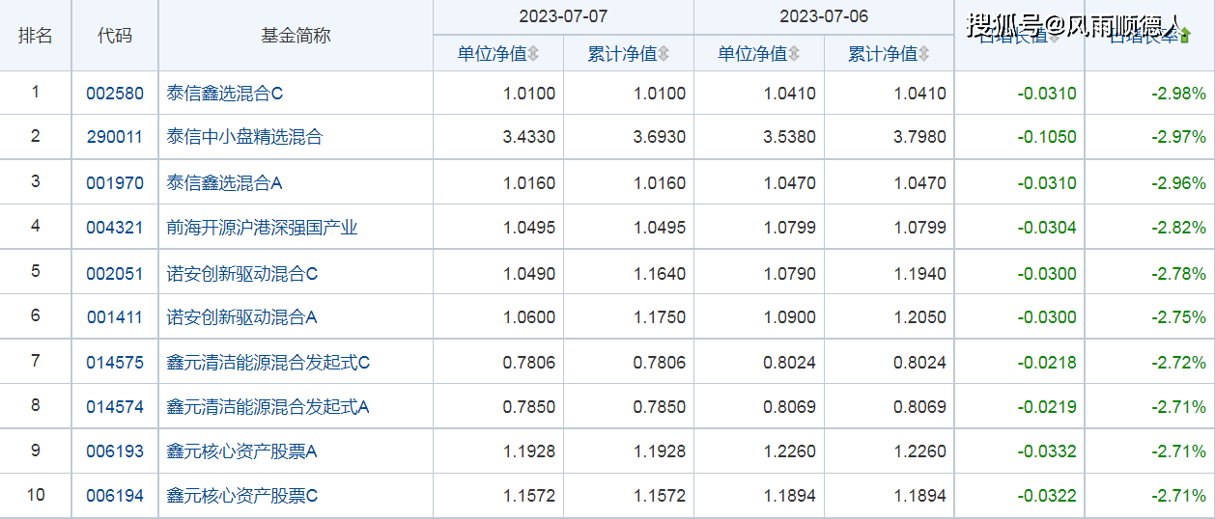Click the sort icon beside 日增长值
This screenshot has height=519, width=1215.
click(1054, 37)
